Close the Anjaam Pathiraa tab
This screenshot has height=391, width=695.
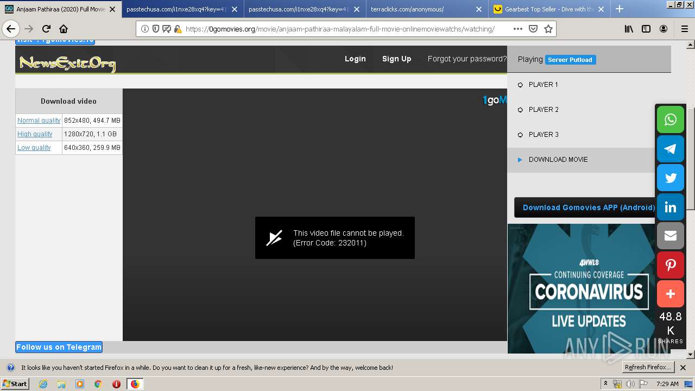tap(112, 9)
